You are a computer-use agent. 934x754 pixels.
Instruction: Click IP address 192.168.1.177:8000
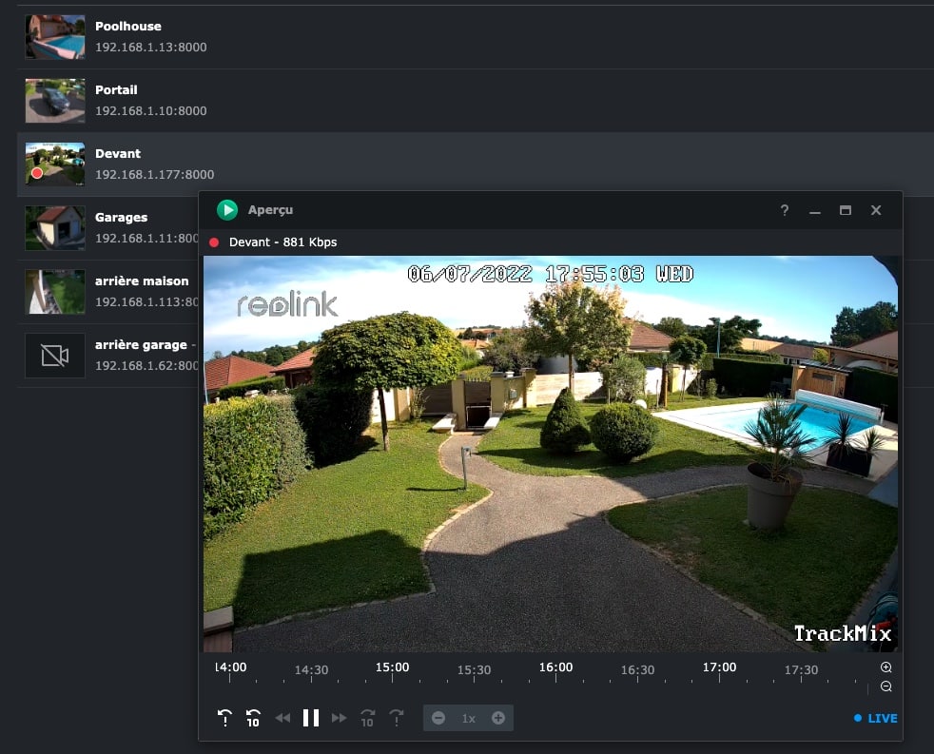pos(155,175)
